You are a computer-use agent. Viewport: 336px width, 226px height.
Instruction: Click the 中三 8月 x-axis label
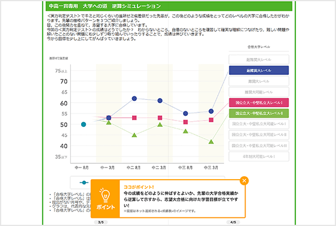(185, 167)
